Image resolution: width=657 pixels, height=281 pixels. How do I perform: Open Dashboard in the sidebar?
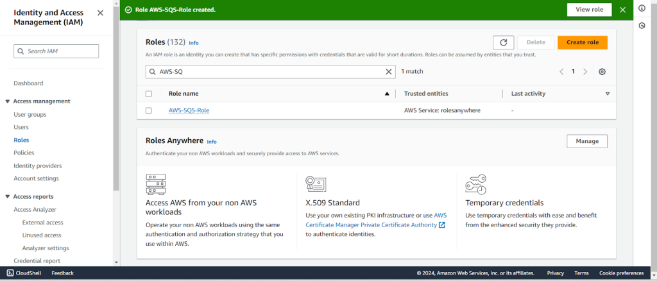tap(28, 83)
